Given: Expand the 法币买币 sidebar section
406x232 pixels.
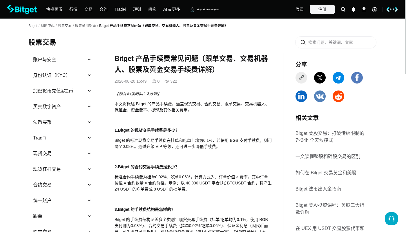Looking at the screenshot, I should [62, 122].
